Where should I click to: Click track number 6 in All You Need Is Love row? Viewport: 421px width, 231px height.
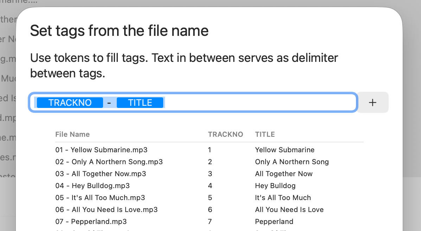tap(210, 210)
